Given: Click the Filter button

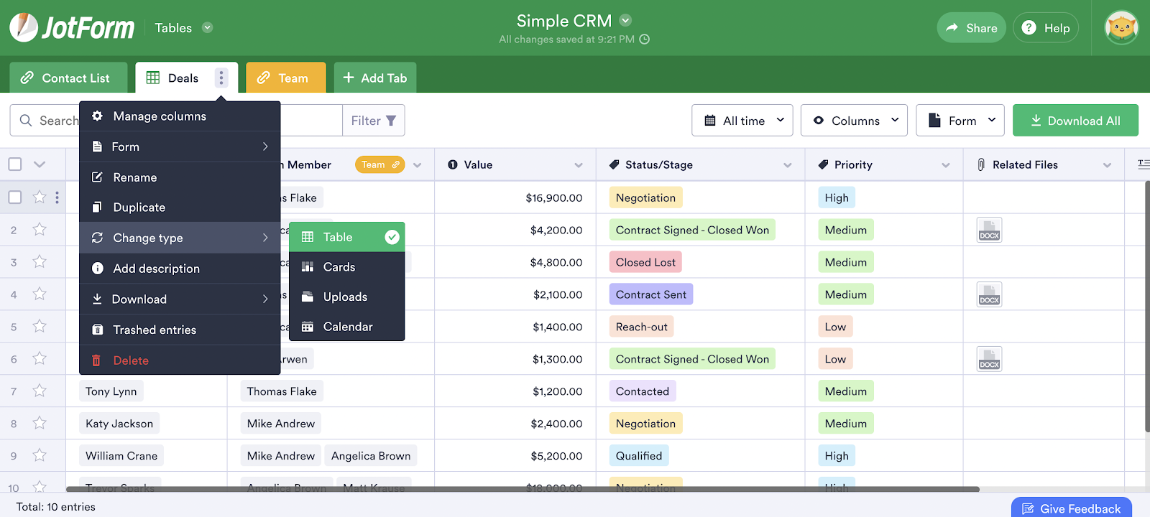Looking at the screenshot, I should click(374, 121).
